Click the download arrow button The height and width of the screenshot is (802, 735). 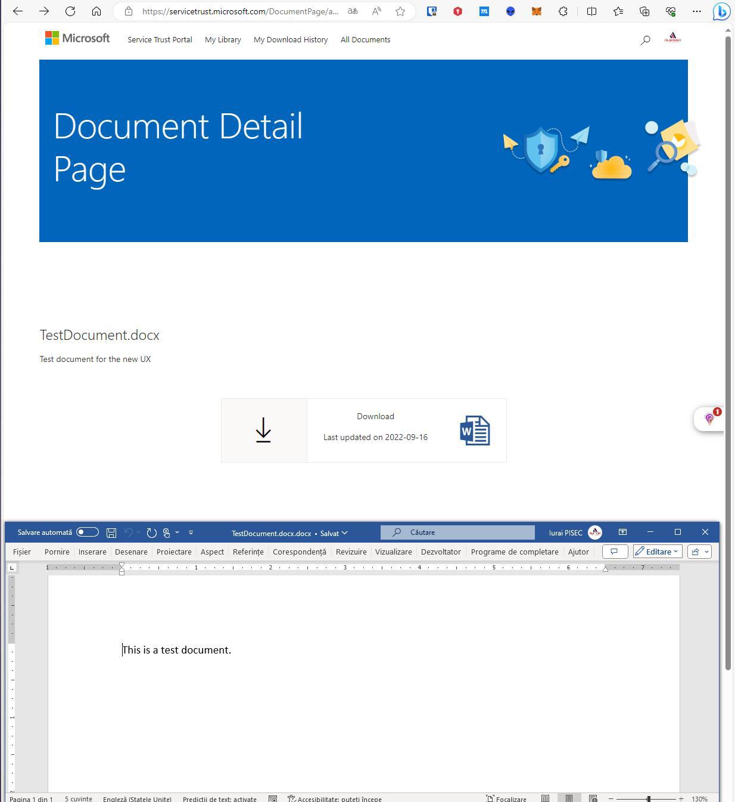click(x=264, y=430)
